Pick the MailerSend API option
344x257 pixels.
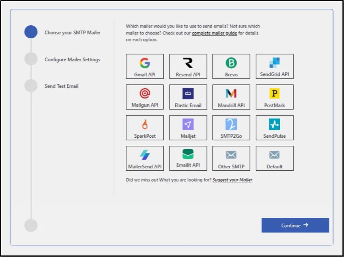point(145,158)
